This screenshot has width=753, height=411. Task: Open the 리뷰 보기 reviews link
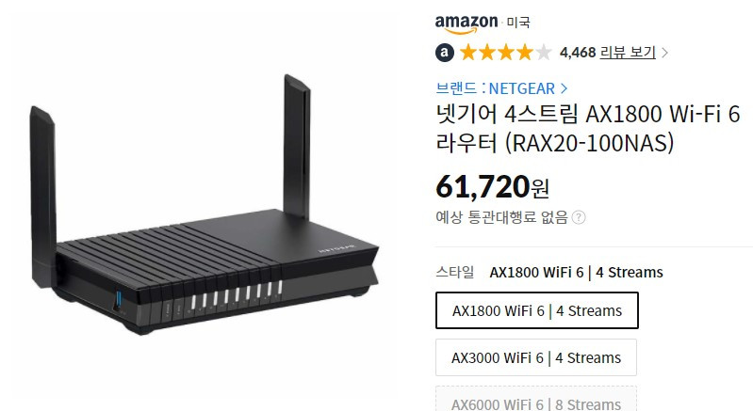(628, 53)
